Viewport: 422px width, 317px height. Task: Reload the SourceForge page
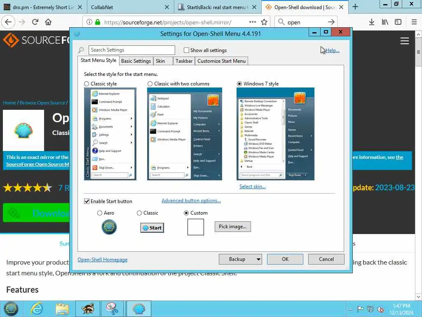35,22
